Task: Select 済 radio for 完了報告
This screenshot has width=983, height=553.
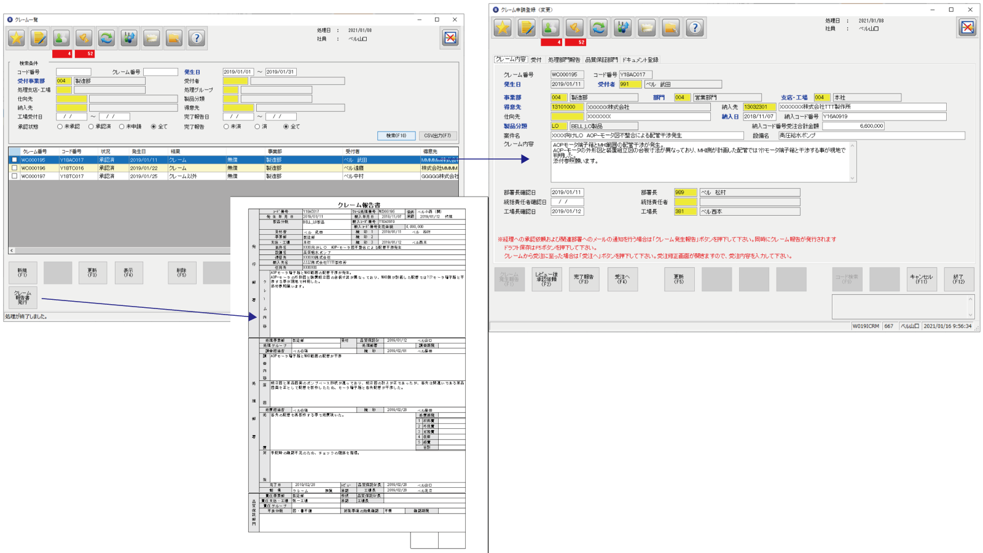Action: coord(257,127)
